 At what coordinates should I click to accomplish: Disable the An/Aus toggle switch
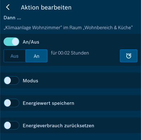[x=11, y=42]
